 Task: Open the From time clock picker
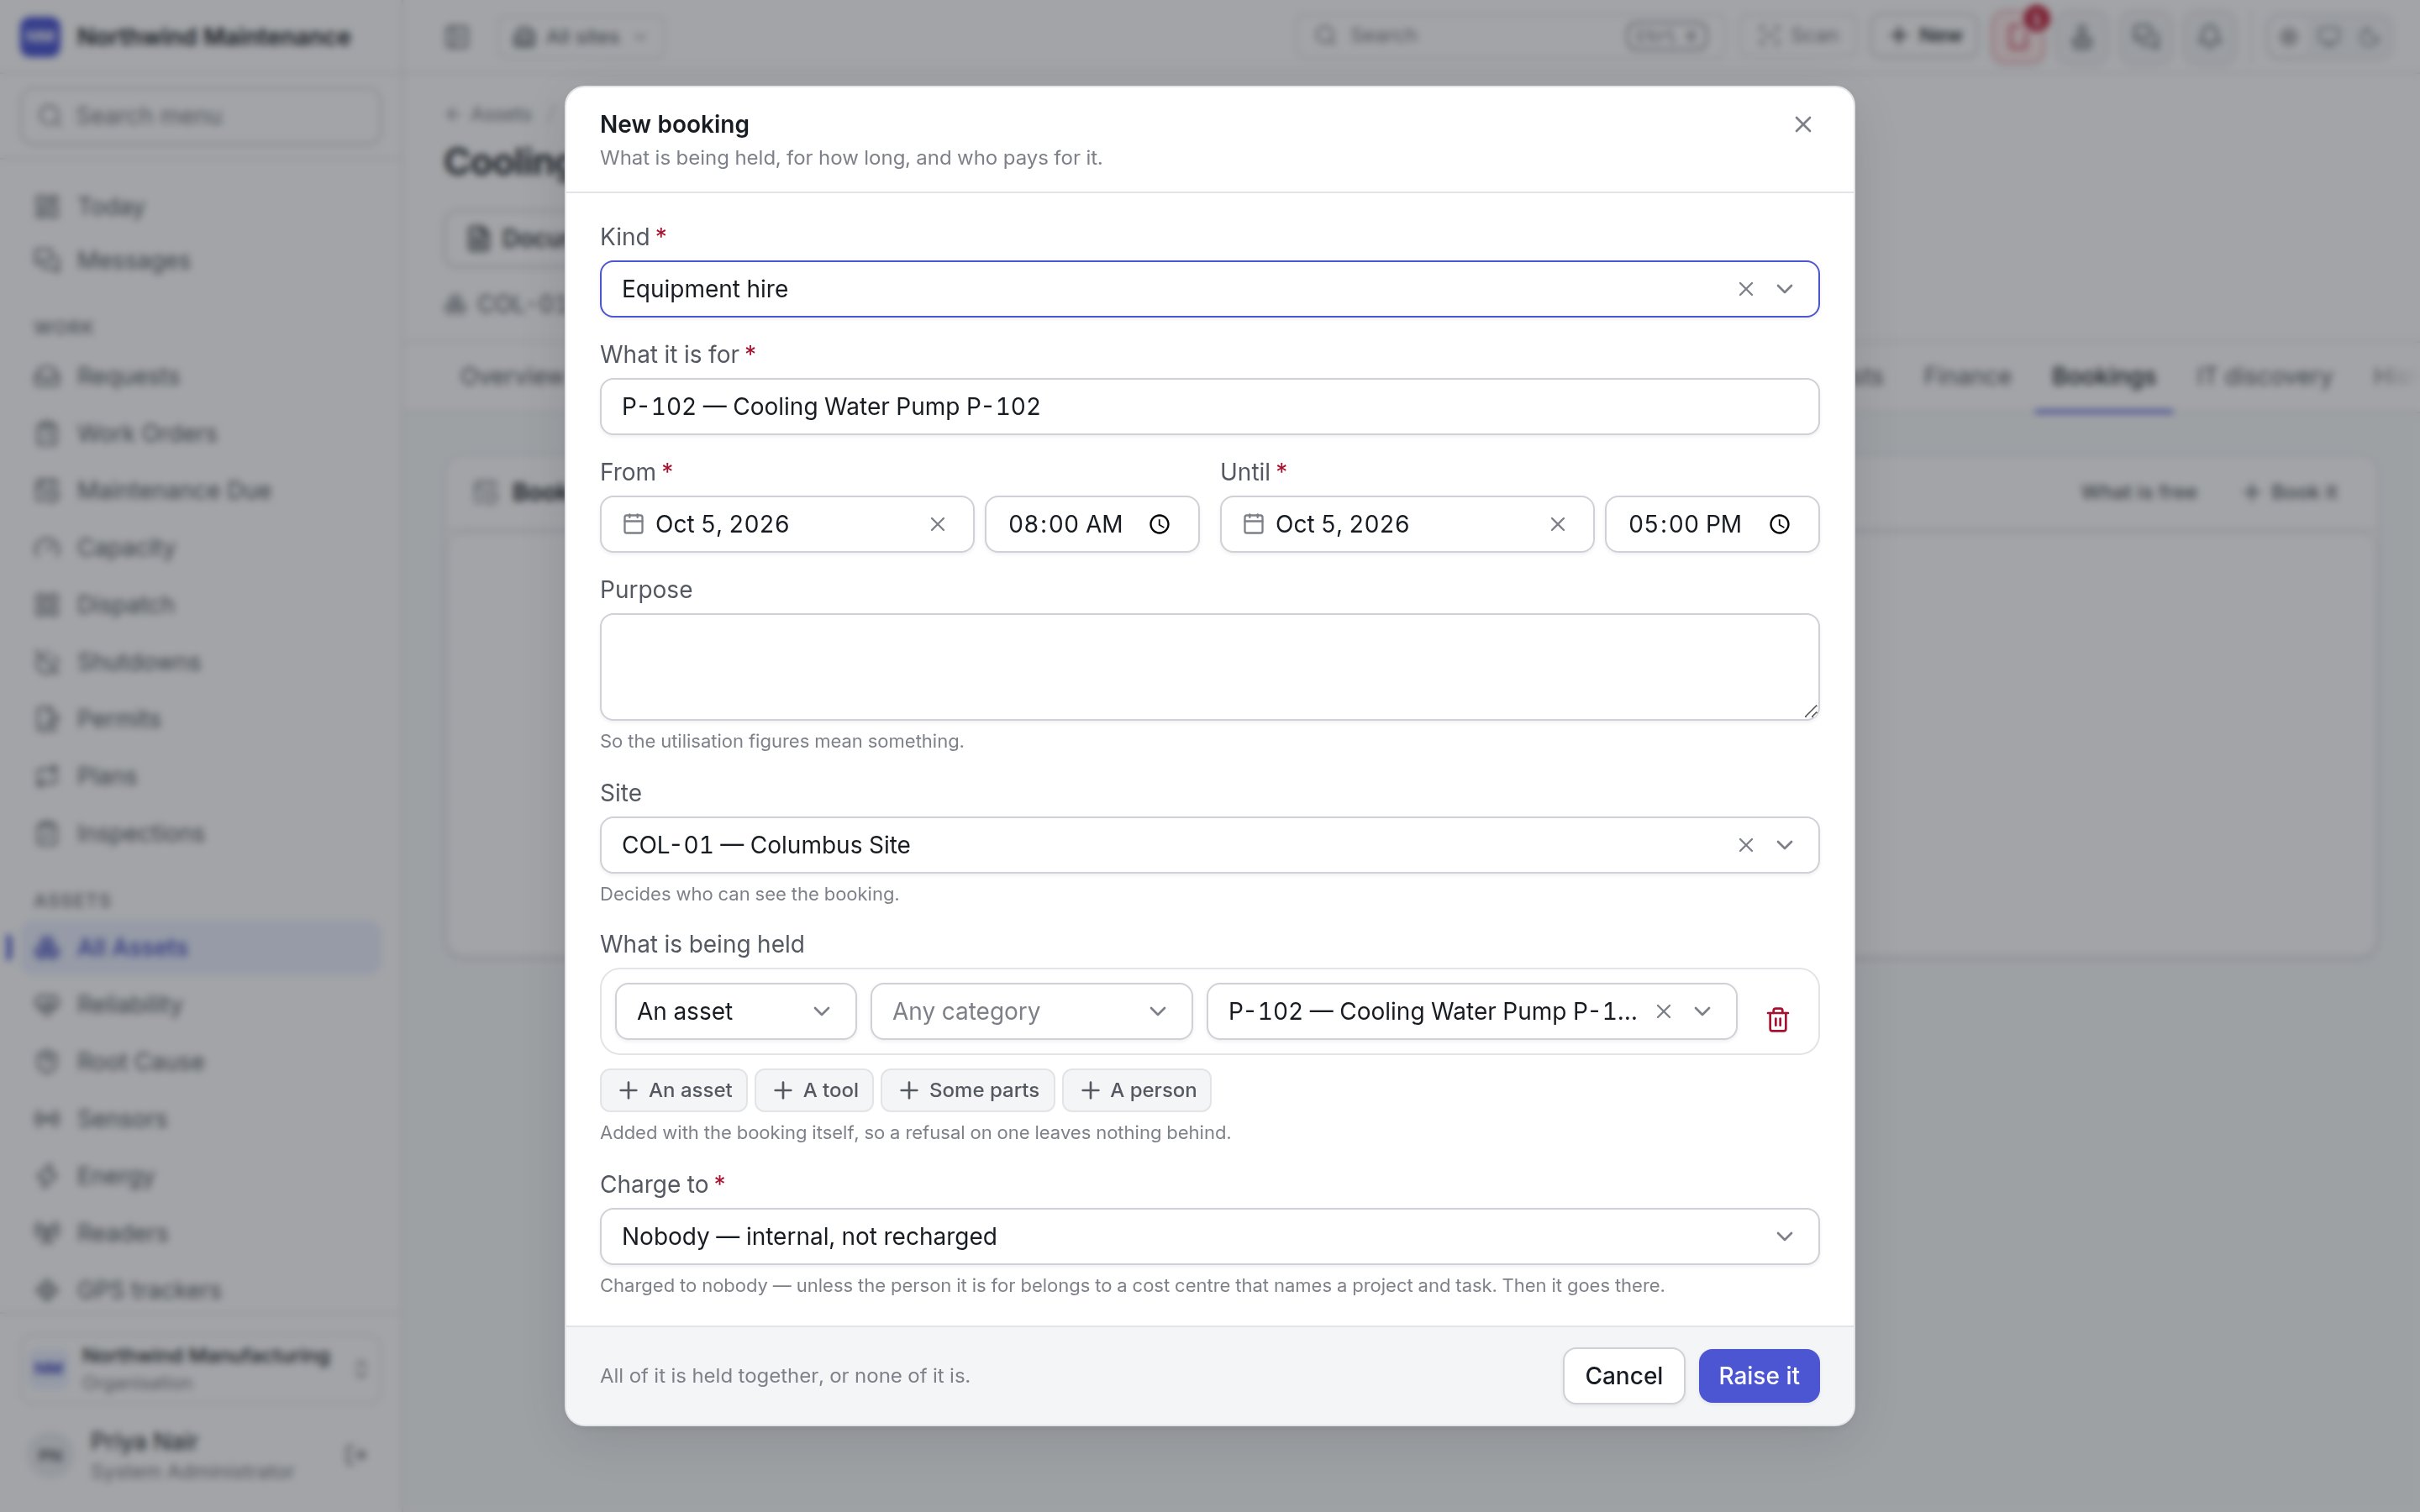click(1159, 524)
